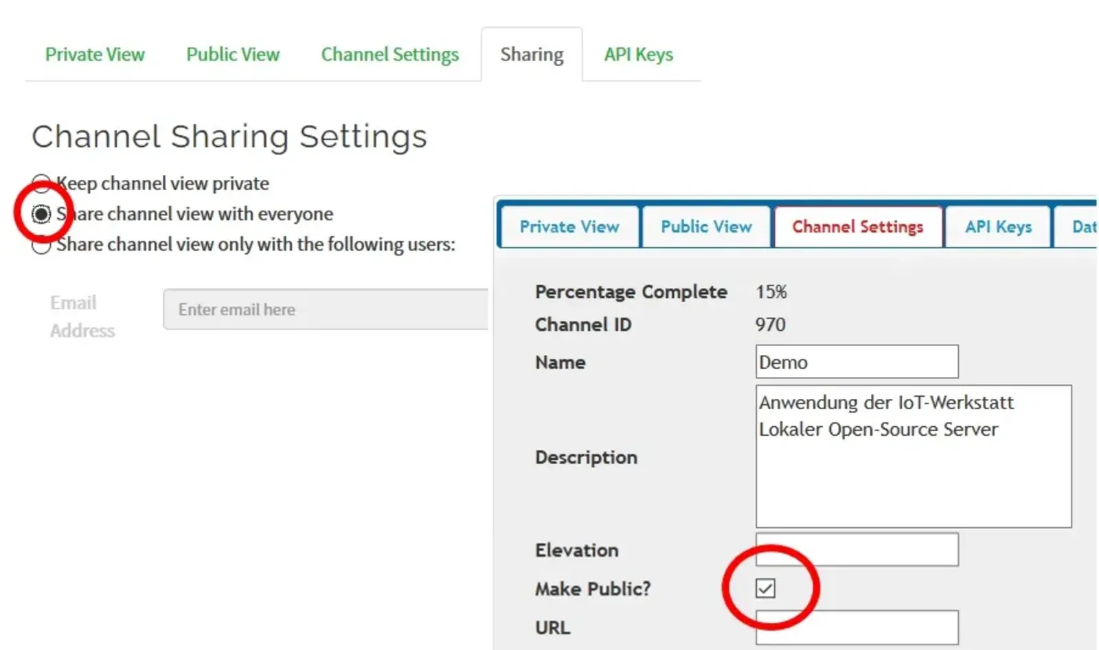The image size is (1099, 650).
Task: Click the red Channel Settings tab
Action: click(x=857, y=227)
